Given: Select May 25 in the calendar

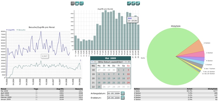Looking at the screenshot, I should point(99,87).
